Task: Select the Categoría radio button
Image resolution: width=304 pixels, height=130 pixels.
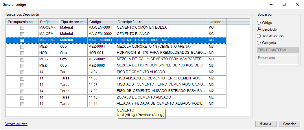Action: coord(259,43)
